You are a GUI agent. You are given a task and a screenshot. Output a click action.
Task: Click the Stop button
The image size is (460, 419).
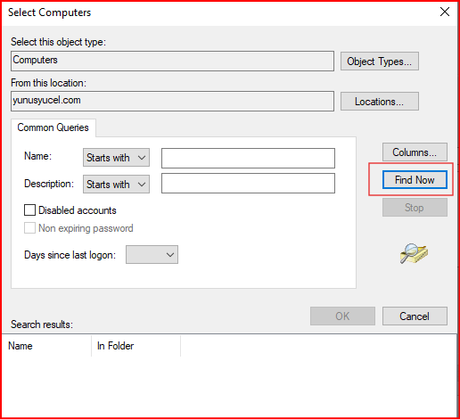pyautogui.click(x=415, y=208)
